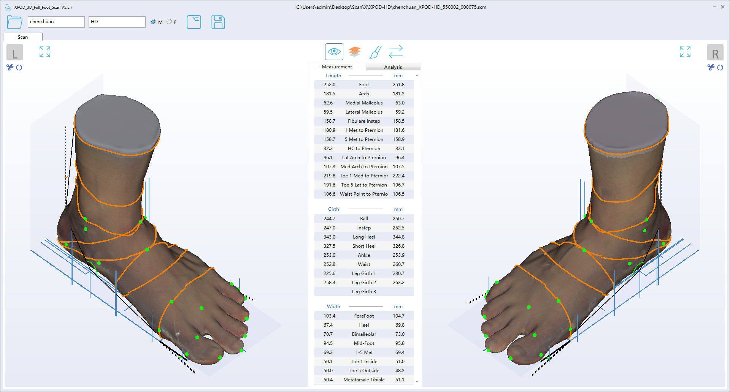Viewport: 730px width, 392px height.
Task: Expand the left foot view to fullscreen
Action: [x=45, y=52]
